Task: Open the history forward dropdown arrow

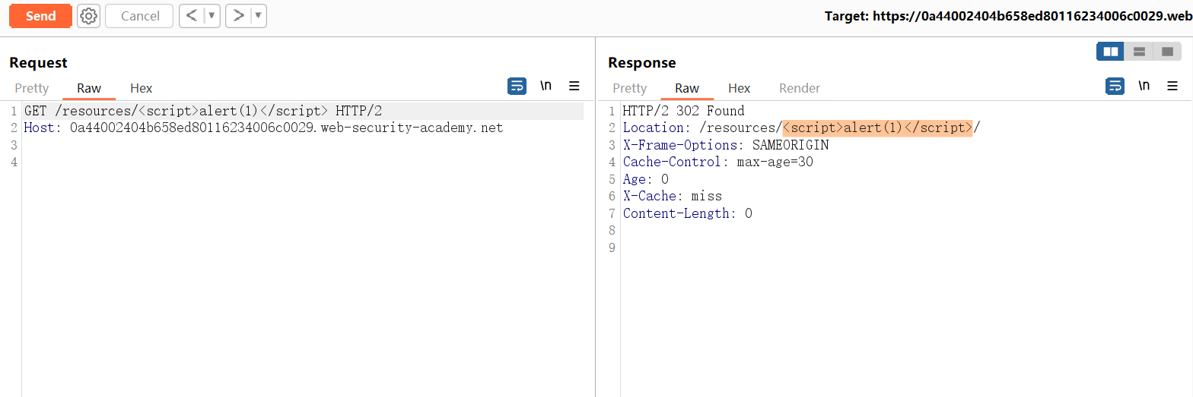Action: (x=258, y=16)
